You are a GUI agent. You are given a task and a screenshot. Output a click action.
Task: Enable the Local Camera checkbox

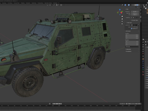[x=132, y=18]
